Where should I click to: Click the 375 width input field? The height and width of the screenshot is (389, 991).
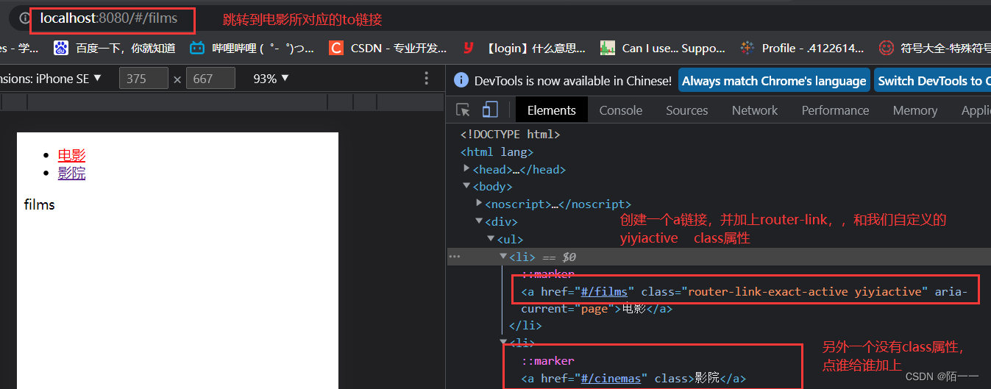pos(143,79)
